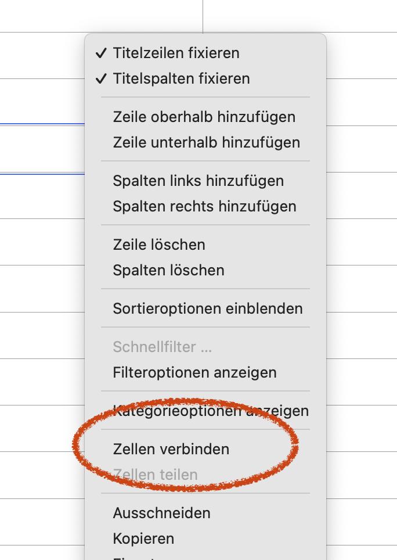This screenshot has width=397, height=560.
Task: Choose Ausschneiden to cut
Action: (162, 513)
